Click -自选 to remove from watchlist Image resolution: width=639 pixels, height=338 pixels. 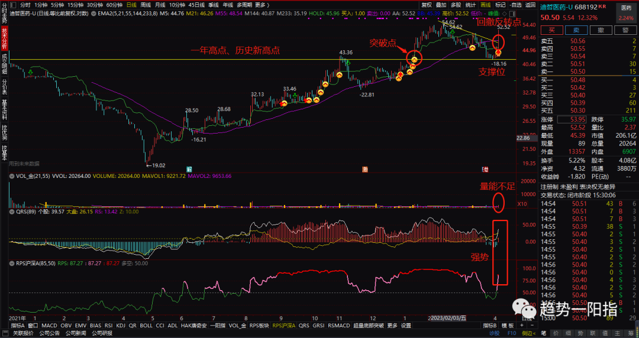pos(515,5)
